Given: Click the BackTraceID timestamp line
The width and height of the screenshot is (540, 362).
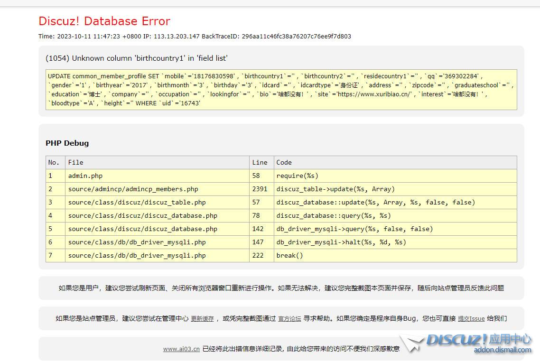Looking at the screenshot, I should (x=195, y=37).
